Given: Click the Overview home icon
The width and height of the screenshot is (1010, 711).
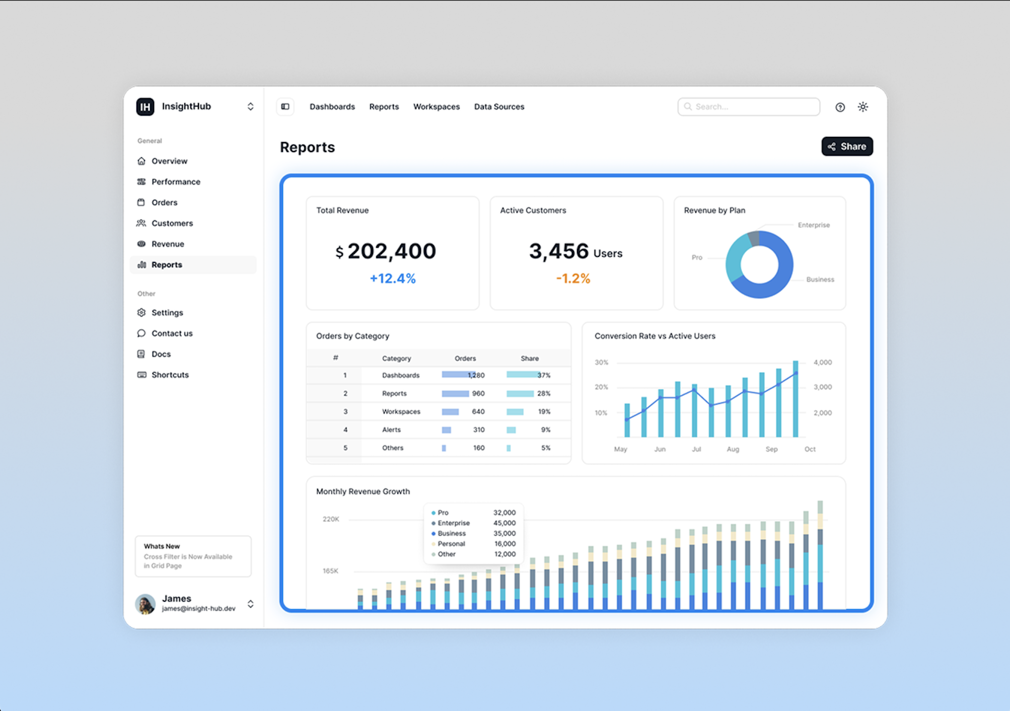Looking at the screenshot, I should click(141, 161).
